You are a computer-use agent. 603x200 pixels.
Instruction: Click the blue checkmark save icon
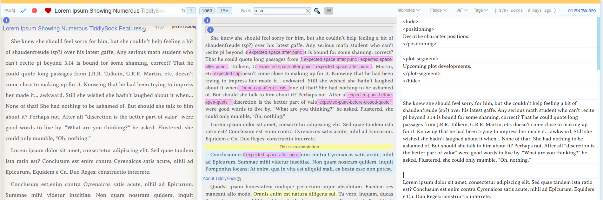23,11
